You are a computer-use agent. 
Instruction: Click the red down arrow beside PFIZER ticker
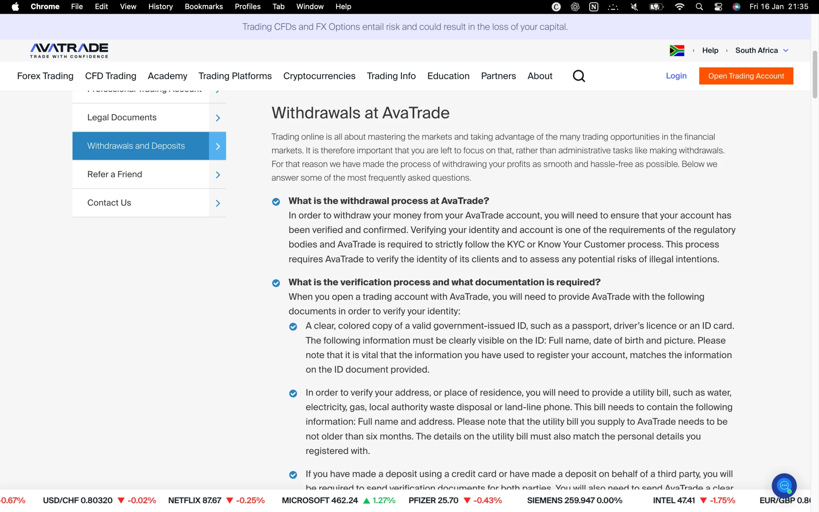pos(467,500)
